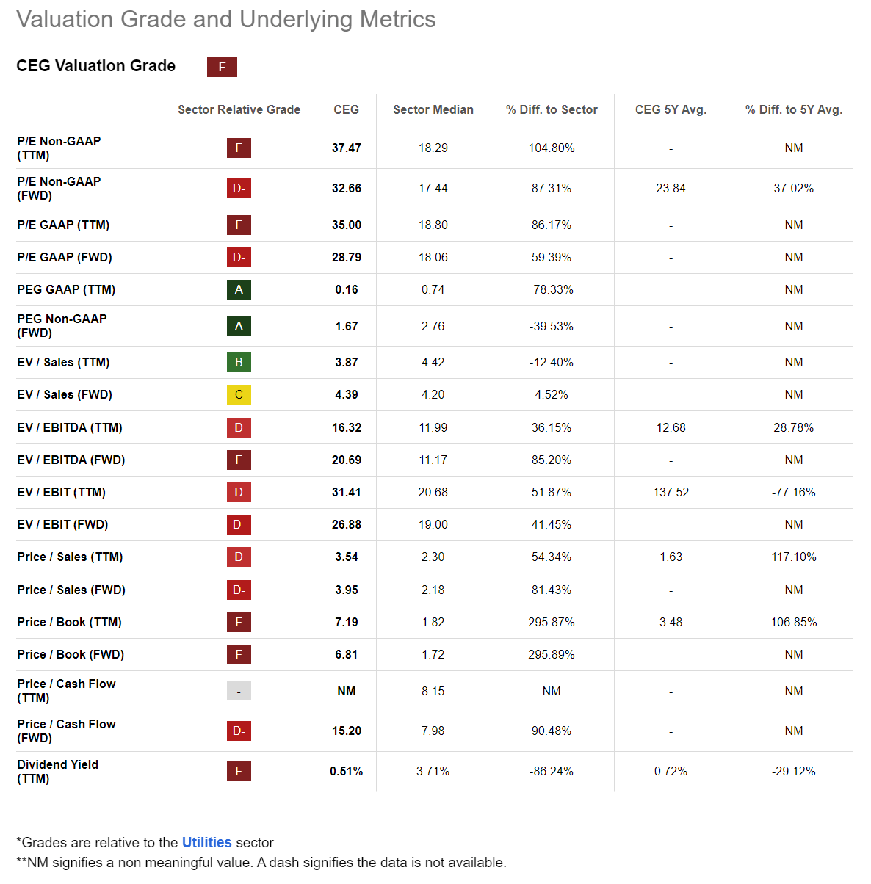Click the yellow C grade badge for EV / Sales (FWD)
Screen dimensions: 871x884
pos(239,395)
